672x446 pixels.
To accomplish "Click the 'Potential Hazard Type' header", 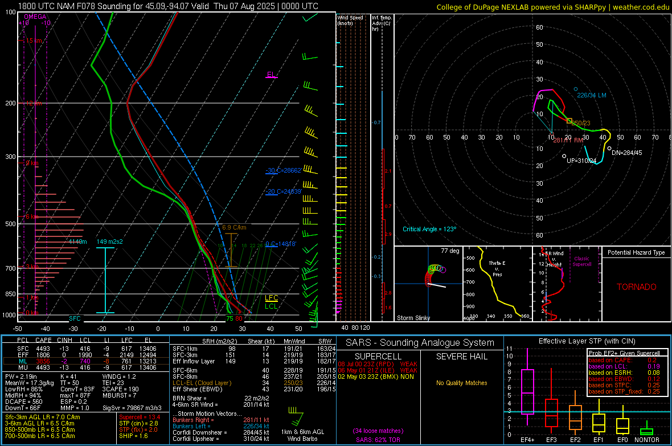I will click(636, 252).
